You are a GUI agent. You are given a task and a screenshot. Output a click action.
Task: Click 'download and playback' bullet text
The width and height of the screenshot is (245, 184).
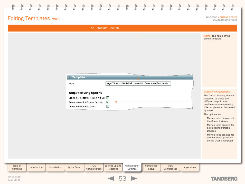(x=220, y=138)
